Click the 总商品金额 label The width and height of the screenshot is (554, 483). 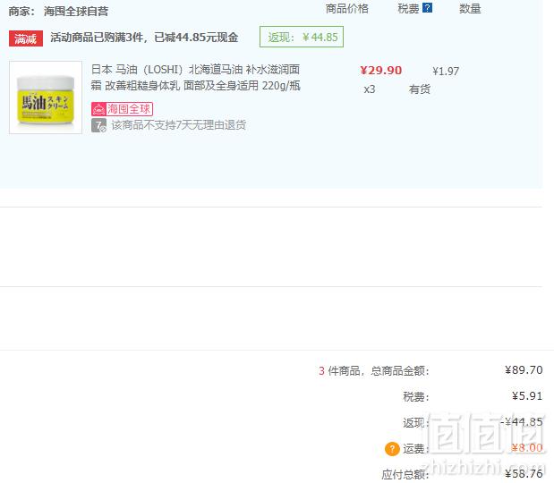399,370
